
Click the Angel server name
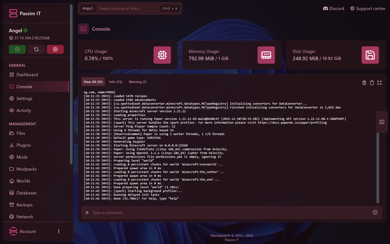click(15, 31)
